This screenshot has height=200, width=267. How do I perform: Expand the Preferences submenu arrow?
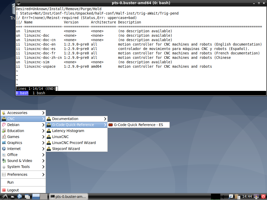coord(43,174)
